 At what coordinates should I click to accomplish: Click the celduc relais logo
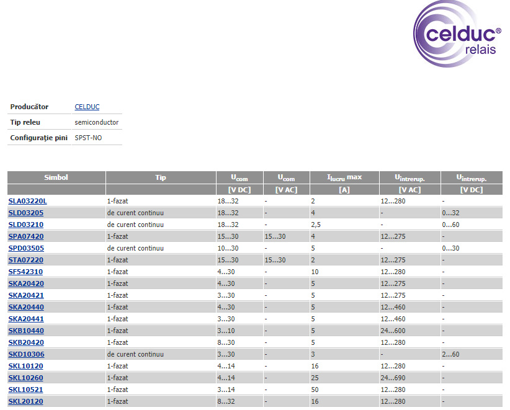pyautogui.click(x=457, y=34)
